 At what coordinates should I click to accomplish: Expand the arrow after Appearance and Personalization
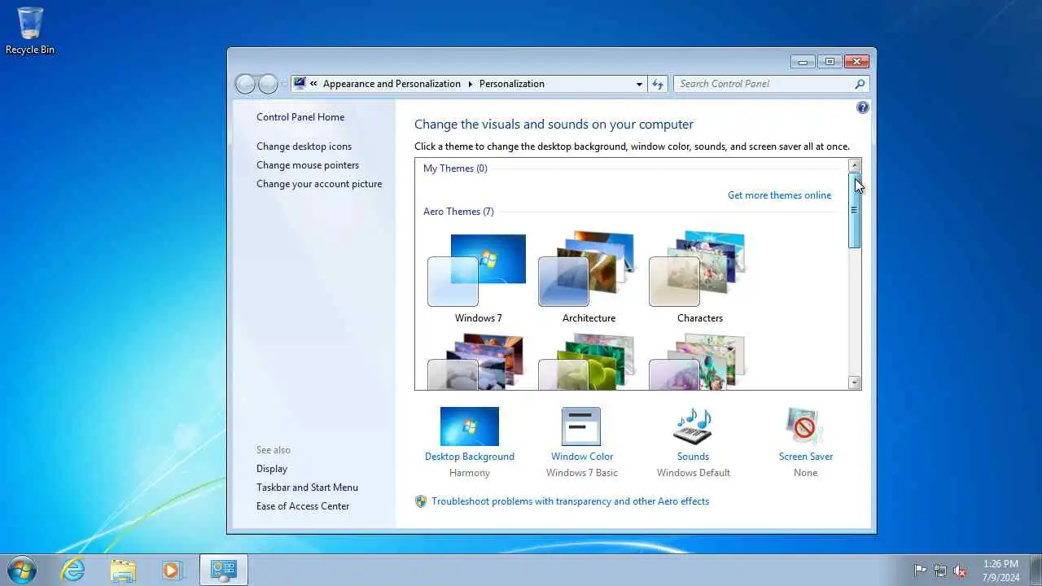(470, 84)
